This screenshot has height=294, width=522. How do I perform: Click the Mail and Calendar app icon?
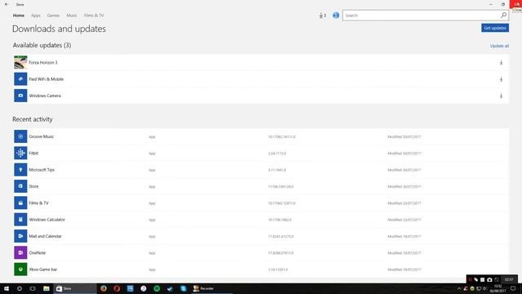point(20,236)
